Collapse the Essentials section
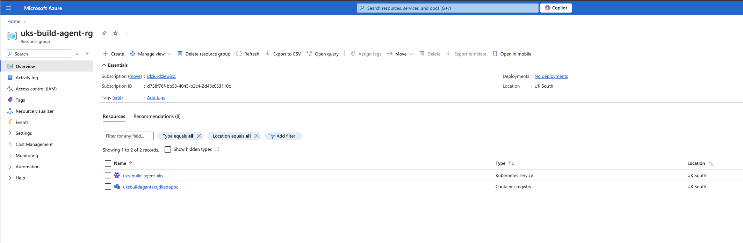This screenshot has width=743, height=243. 115,65
